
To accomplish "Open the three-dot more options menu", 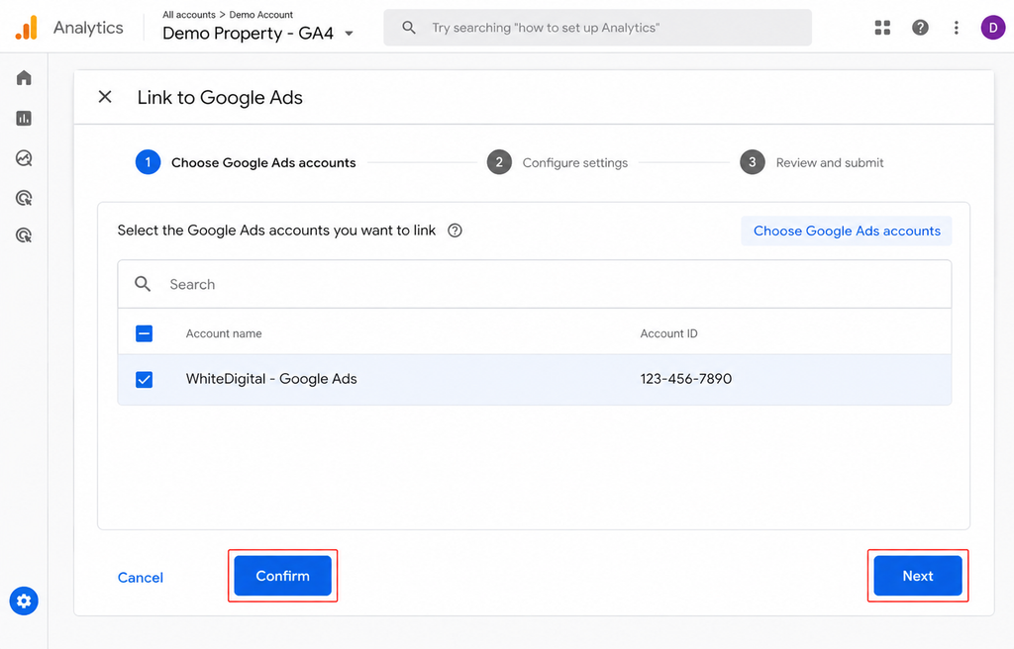I will (957, 27).
